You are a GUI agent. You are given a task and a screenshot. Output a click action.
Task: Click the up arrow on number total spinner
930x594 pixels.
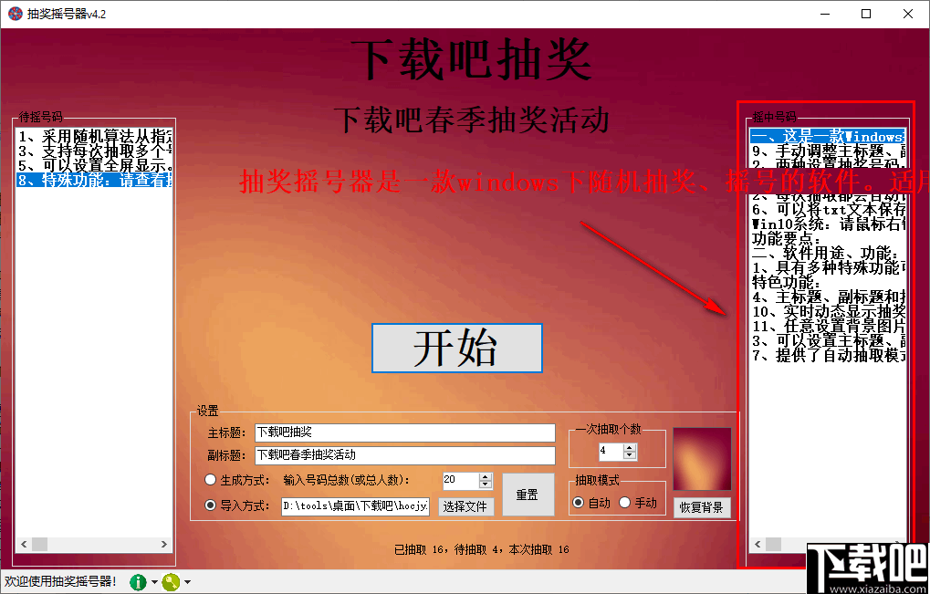485,477
